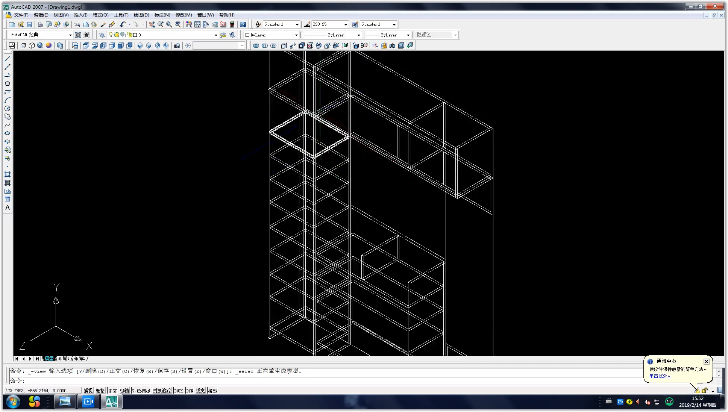Click the 单击此处 link in notification bubble

coord(660,376)
